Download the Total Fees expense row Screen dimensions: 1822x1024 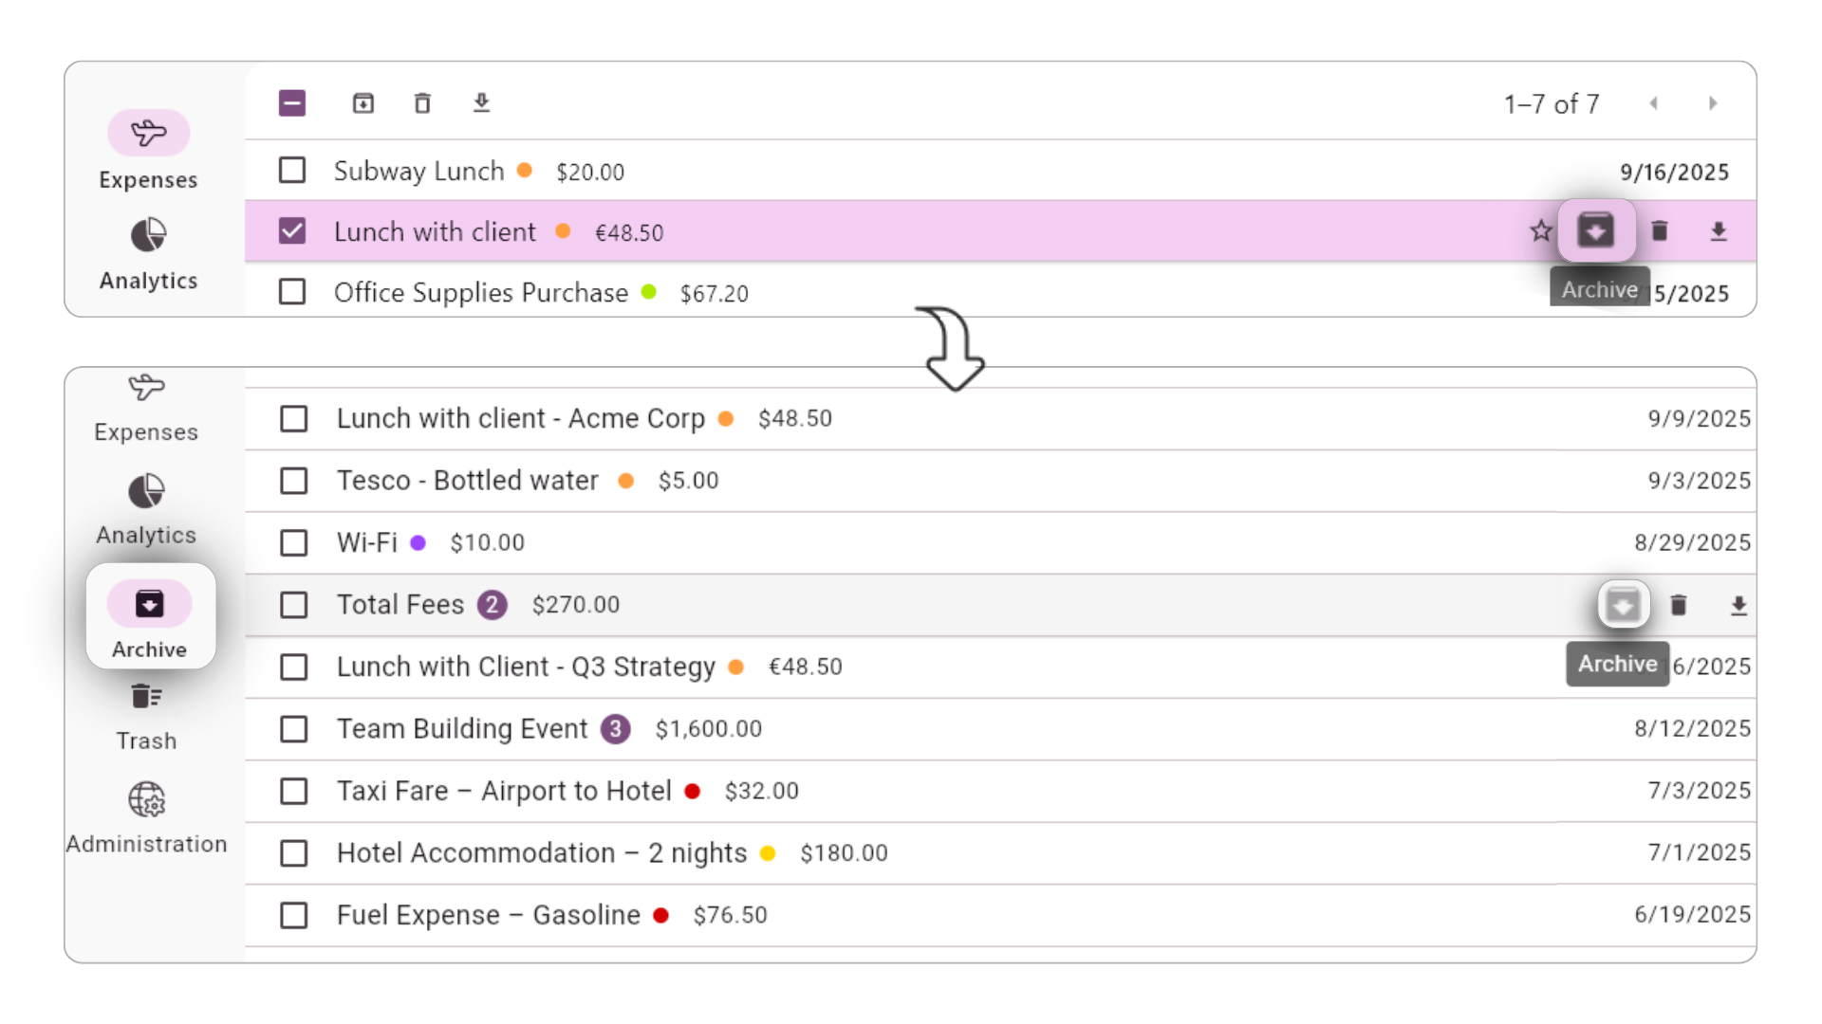[1738, 606]
